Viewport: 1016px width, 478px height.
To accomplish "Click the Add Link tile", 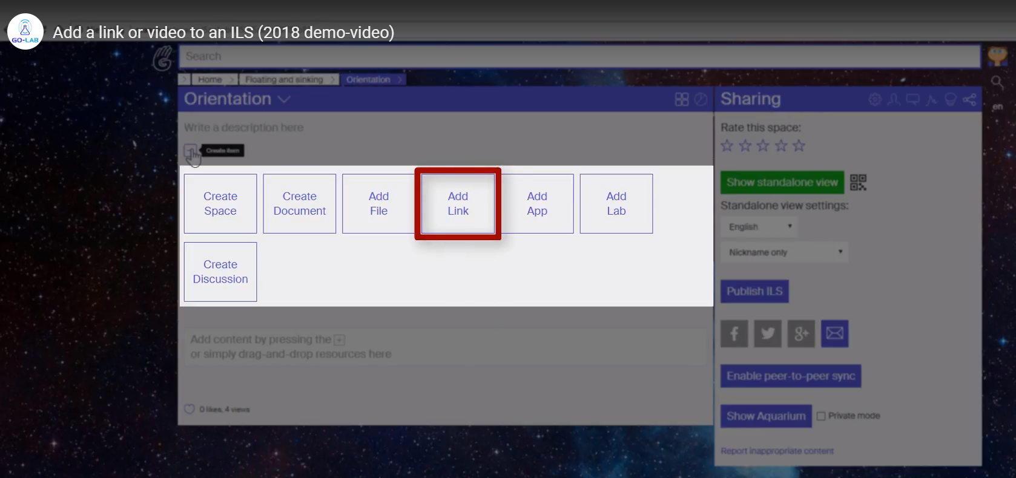I will [458, 204].
